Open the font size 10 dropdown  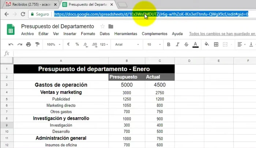(154, 44)
